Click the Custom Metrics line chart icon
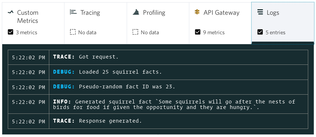 pyautogui.click(x=10, y=13)
